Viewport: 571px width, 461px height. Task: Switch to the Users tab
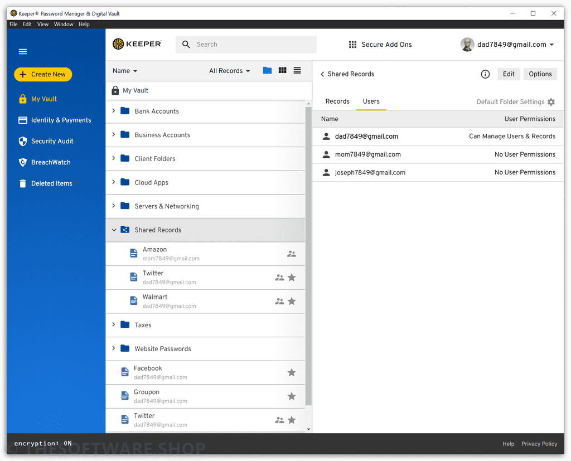371,101
